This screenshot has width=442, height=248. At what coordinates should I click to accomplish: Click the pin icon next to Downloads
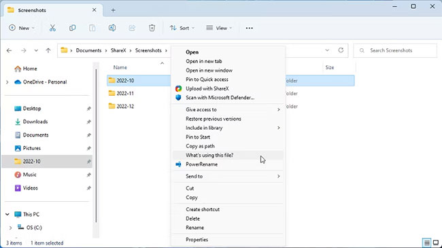tap(89, 122)
